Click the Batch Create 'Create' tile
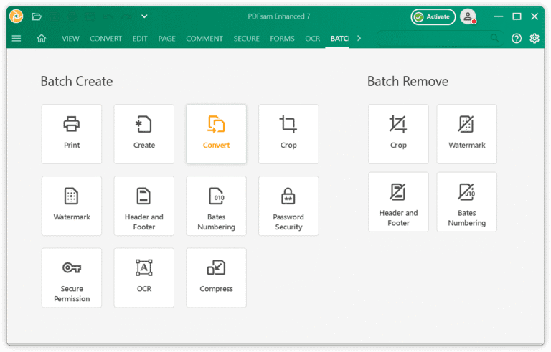551x352 pixels. pyautogui.click(x=144, y=134)
